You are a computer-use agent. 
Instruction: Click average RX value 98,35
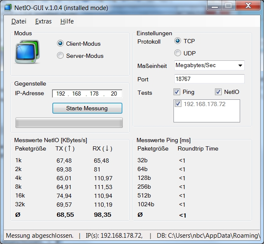pyautogui.click(x=103, y=215)
